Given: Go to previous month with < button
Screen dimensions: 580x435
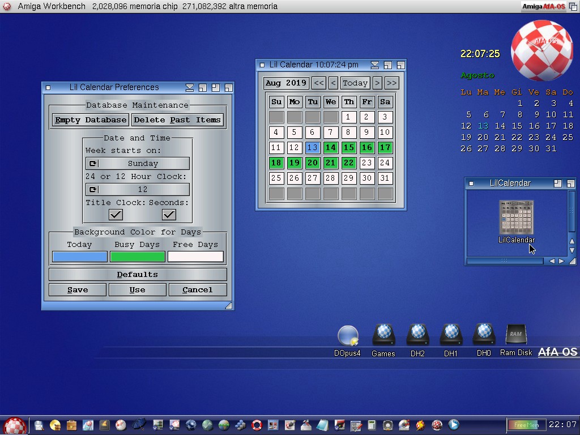Looking at the screenshot, I should pyautogui.click(x=333, y=83).
